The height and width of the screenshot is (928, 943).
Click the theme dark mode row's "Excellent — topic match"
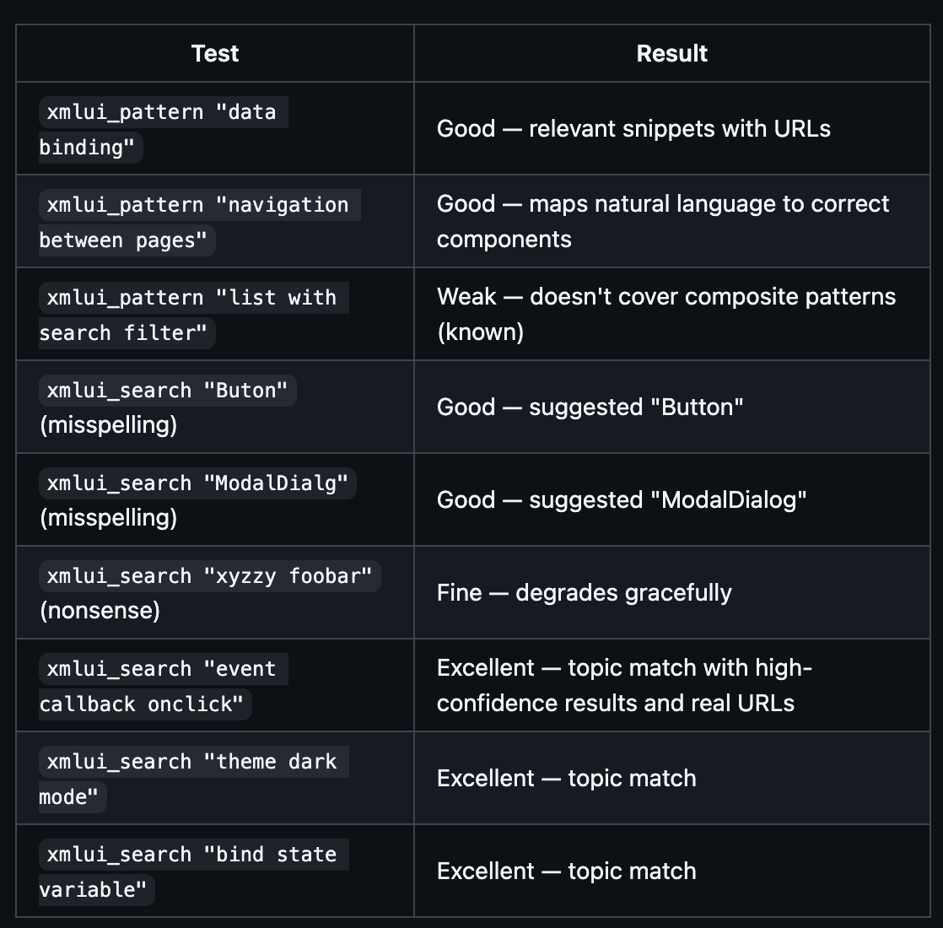coord(566,778)
